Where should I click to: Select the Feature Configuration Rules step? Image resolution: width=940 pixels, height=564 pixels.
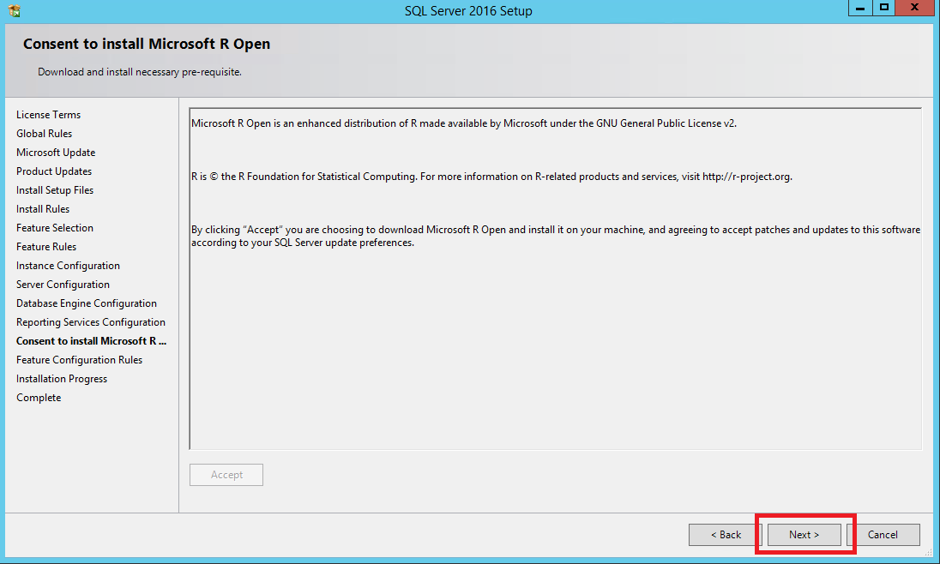coord(79,360)
